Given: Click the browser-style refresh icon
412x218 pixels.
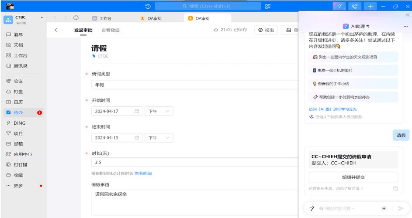Looking at the screenshot, I should coord(76,18).
